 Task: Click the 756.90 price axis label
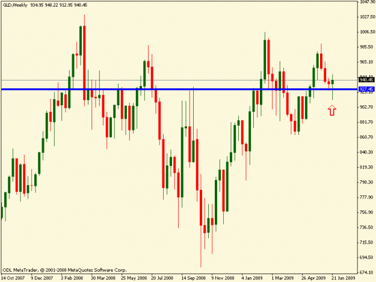(x=368, y=212)
